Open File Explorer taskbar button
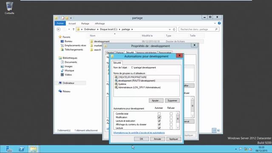Image resolution: width=272 pixels, height=153 pixels. coord(34,149)
